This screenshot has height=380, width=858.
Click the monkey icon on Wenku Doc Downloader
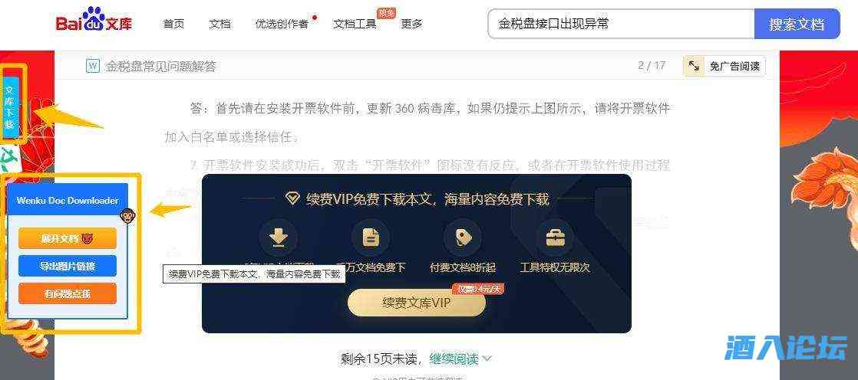pos(127,216)
